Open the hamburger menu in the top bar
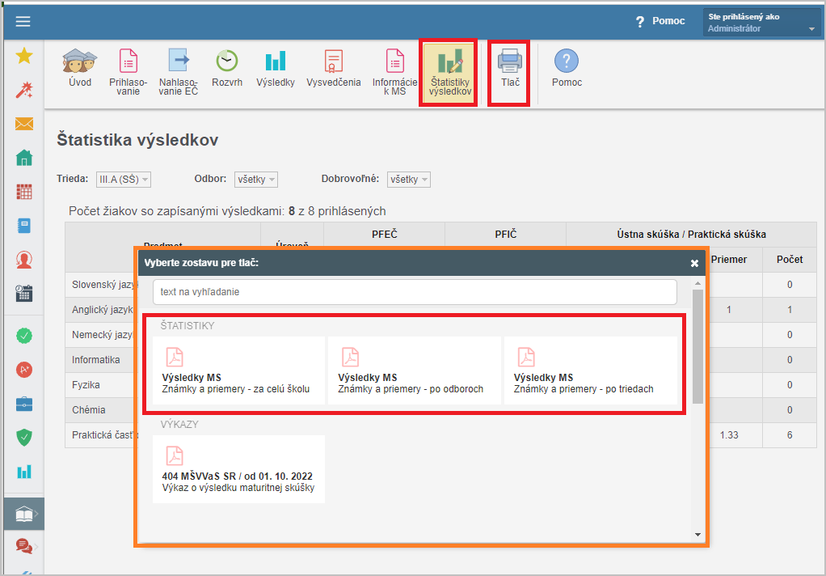The image size is (826, 576). (23, 22)
